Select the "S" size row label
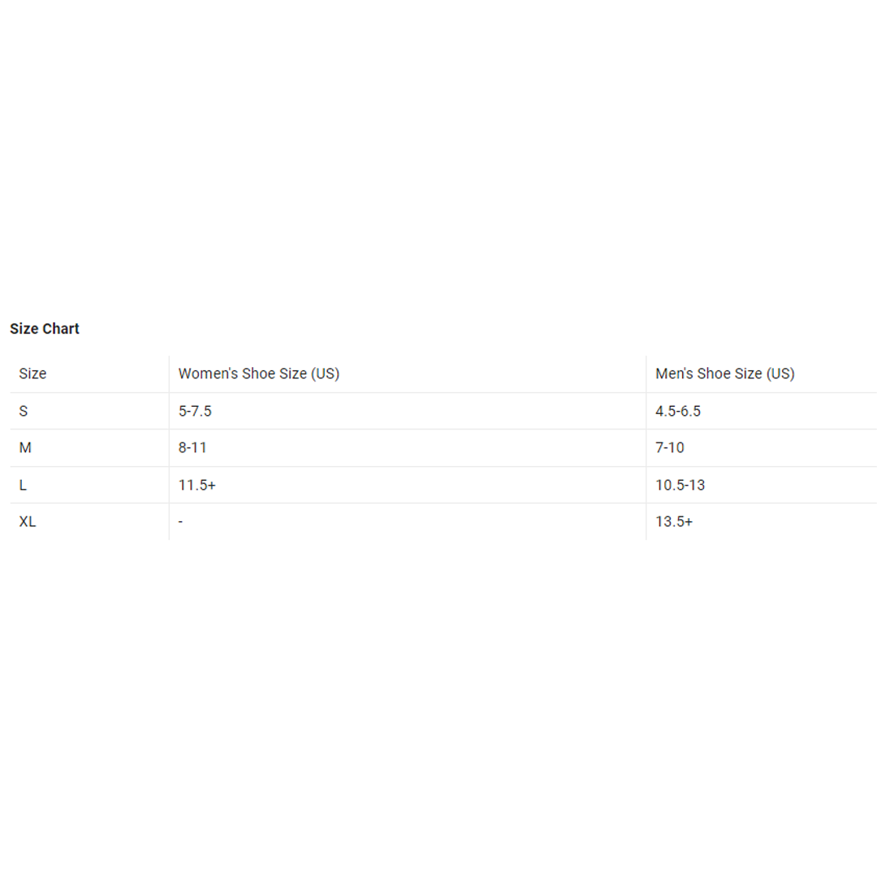 click(x=24, y=411)
